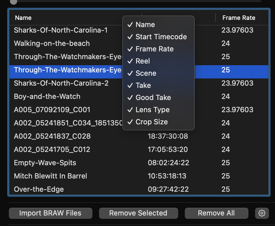Toggle Frame Rate column visibility
275x226 pixels.
pos(154,49)
